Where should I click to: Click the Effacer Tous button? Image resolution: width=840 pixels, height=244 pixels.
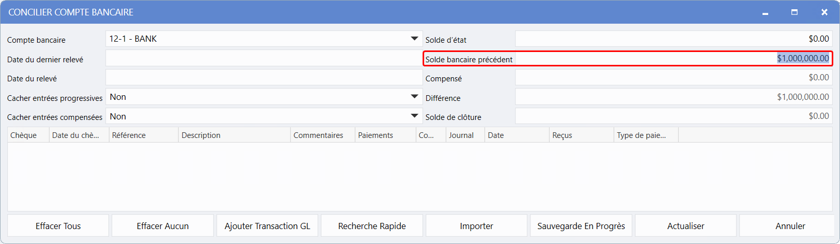click(58, 226)
